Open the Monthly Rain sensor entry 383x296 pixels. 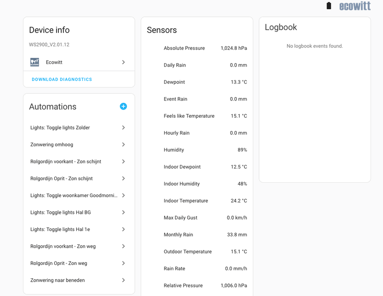tap(178, 235)
